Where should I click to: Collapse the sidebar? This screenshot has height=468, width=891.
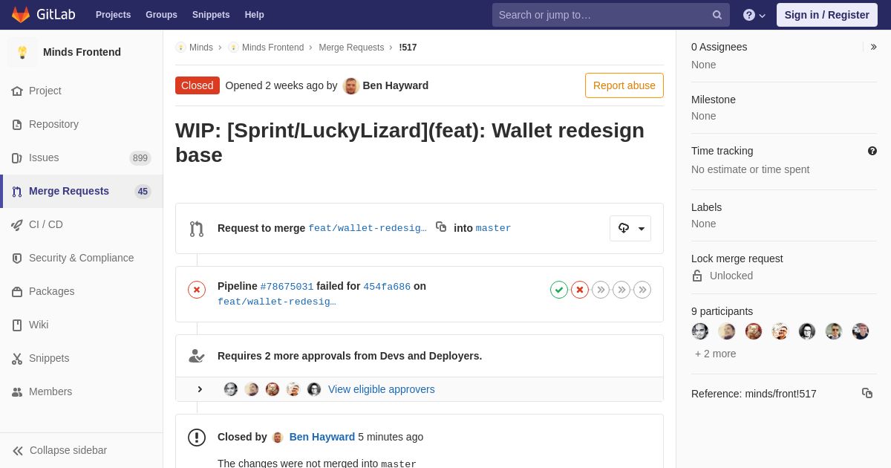point(82,450)
